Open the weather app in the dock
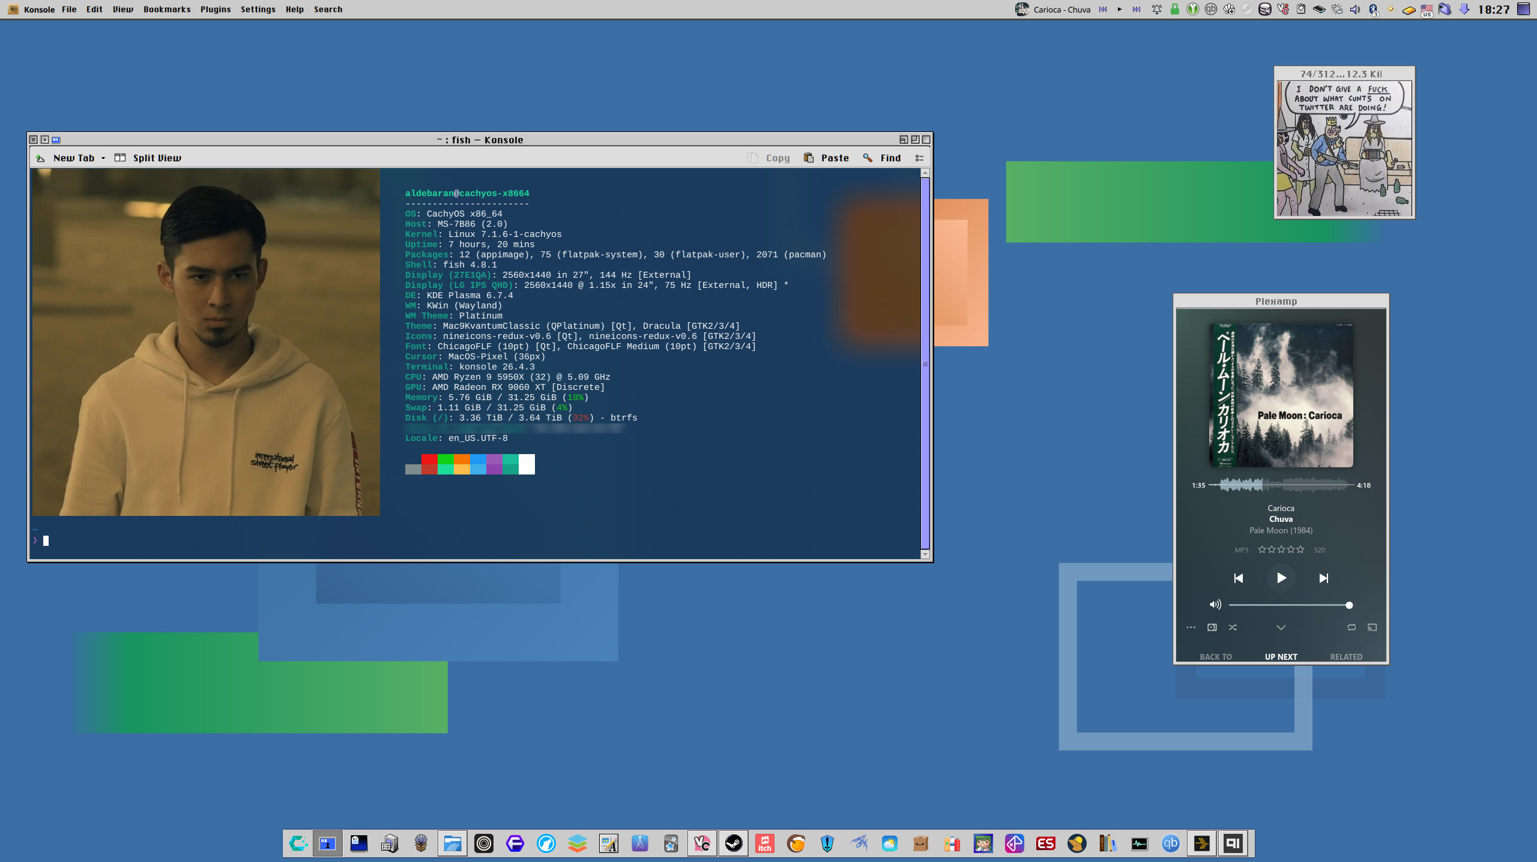Screen dimensions: 1537x862 pyautogui.click(x=890, y=843)
